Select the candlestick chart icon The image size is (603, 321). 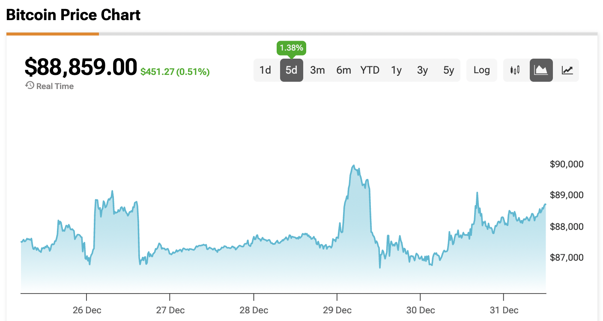[x=515, y=70]
